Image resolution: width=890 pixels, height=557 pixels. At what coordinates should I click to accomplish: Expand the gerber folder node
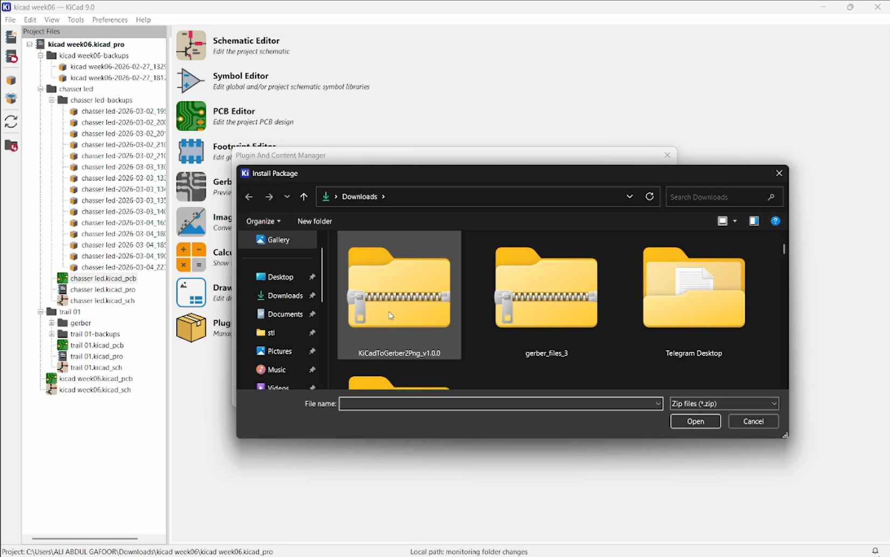pos(52,323)
